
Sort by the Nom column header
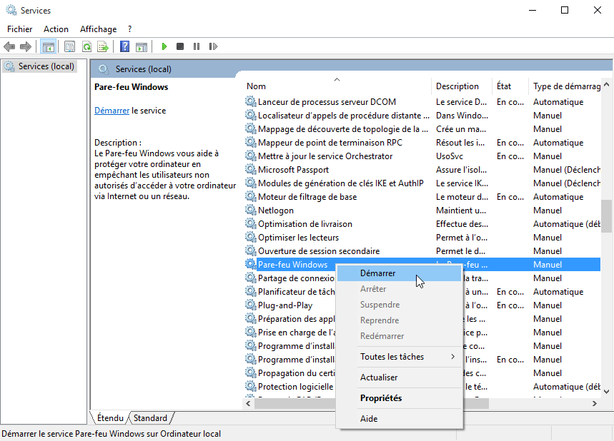pos(337,86)
